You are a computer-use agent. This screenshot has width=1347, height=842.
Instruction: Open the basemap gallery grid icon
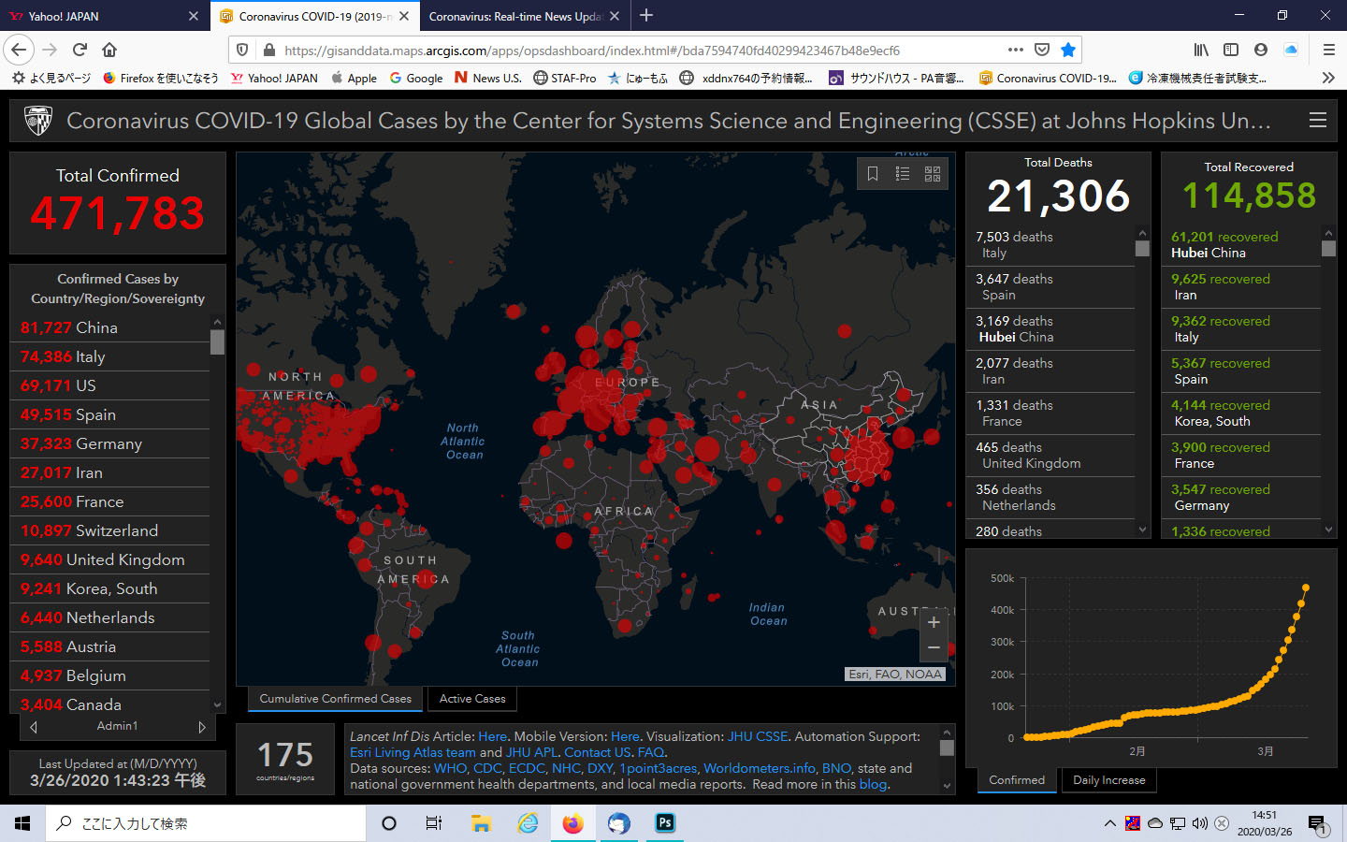tap(933, 174)
